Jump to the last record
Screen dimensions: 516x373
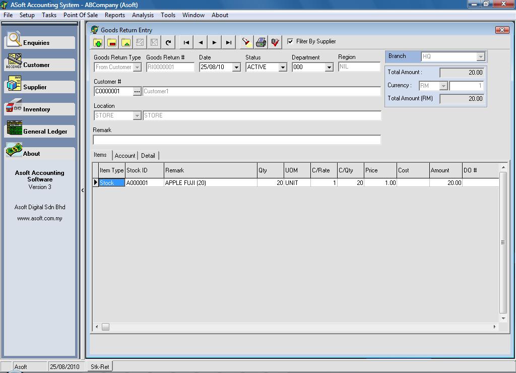[229, 42]
